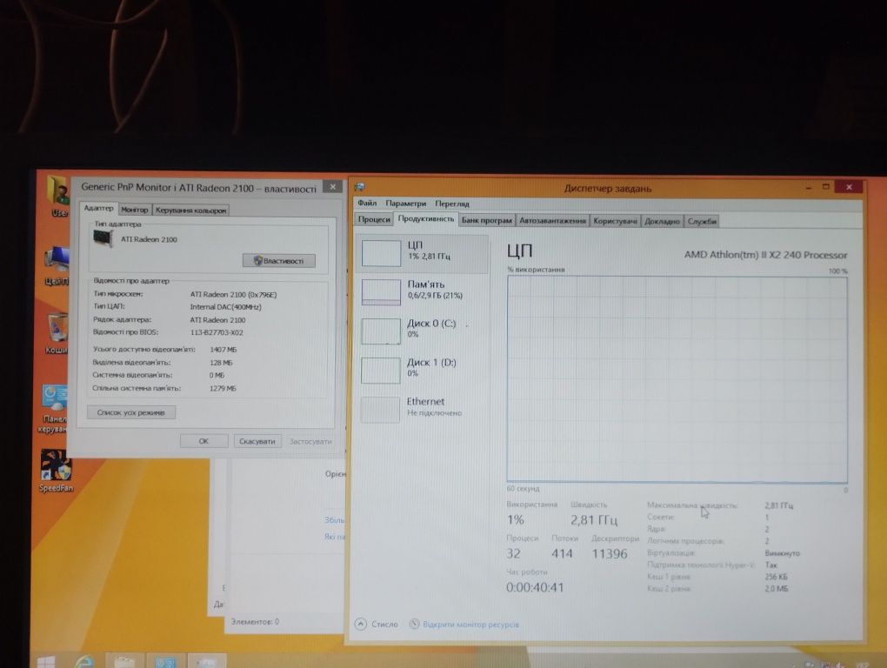The width and height of the screenshot is (887, 668).
Task: Click the Елементов: 0 status text
Action: pyautogui.click(x=255, y=621)
